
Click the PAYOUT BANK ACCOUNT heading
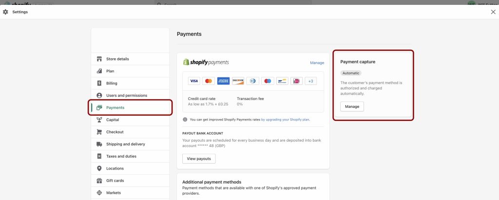click(203, 133)
